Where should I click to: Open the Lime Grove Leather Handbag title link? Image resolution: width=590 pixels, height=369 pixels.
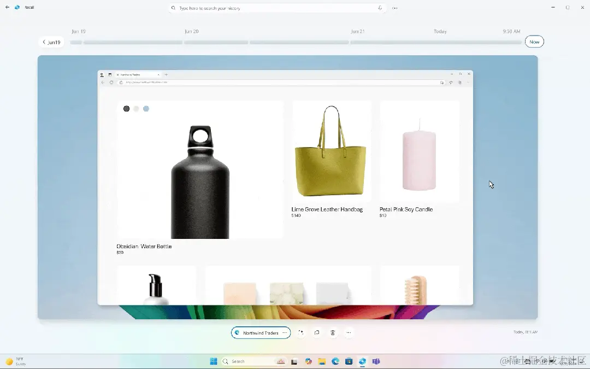(x=327, y=209)
